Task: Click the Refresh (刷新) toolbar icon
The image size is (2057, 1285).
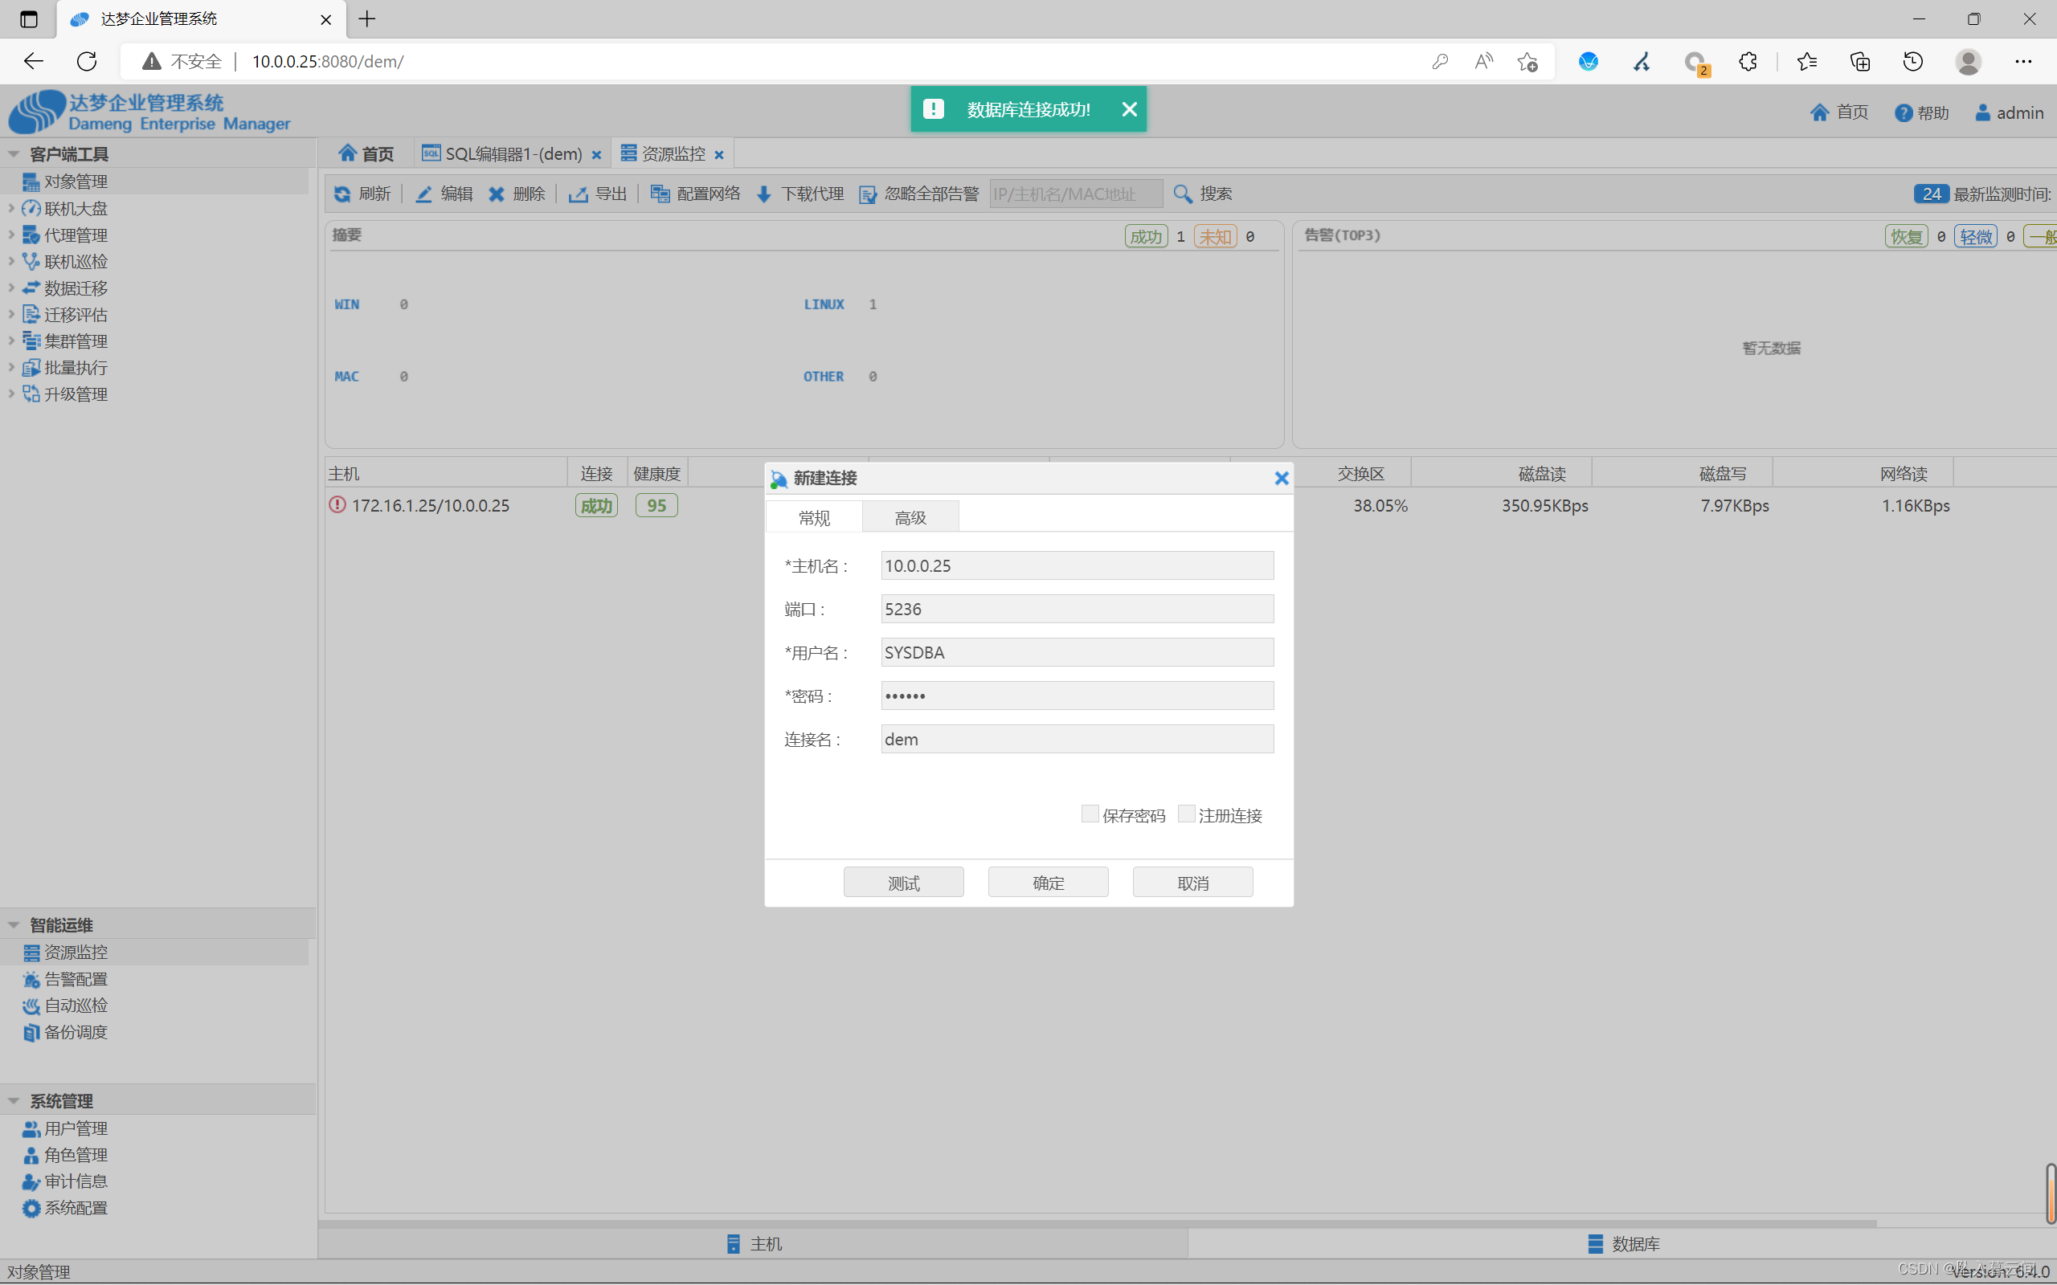Action: (342, 194)
